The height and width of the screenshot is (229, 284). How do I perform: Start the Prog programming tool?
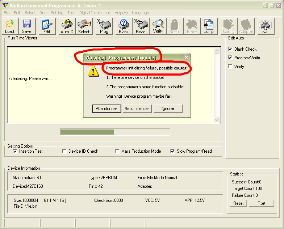[104, 26]
